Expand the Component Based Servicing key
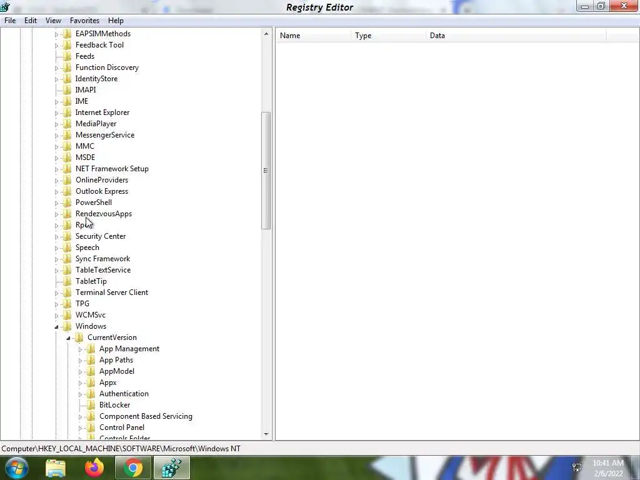The image size is (640, 480). [80, 417]
